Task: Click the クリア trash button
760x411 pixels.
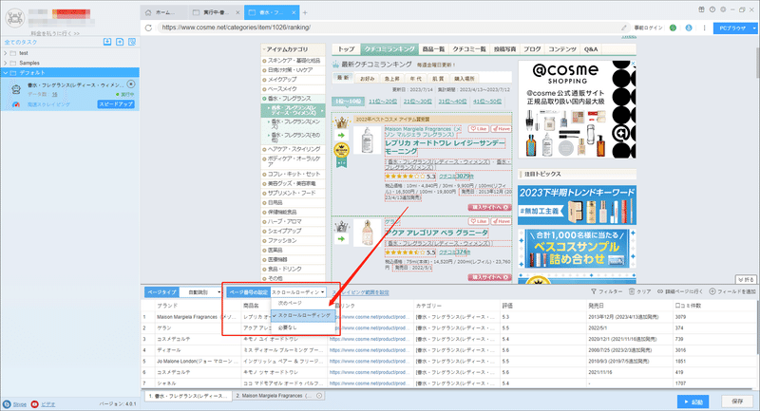Action: pos(639,291)
